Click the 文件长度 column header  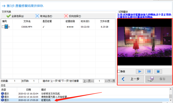click(x=105, y=21)
